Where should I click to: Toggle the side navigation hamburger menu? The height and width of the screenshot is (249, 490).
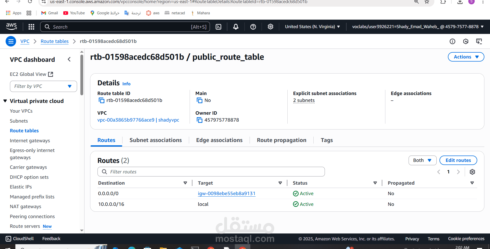click(x=11, y=41)
